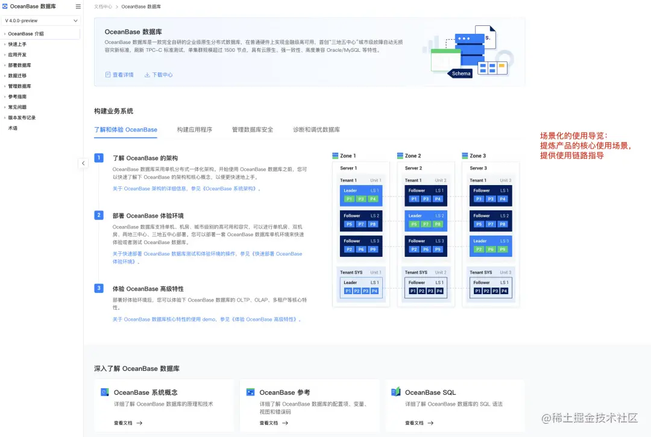
Task: Collapse sidebar with the left chevron handle
Action: coord(83,163)
